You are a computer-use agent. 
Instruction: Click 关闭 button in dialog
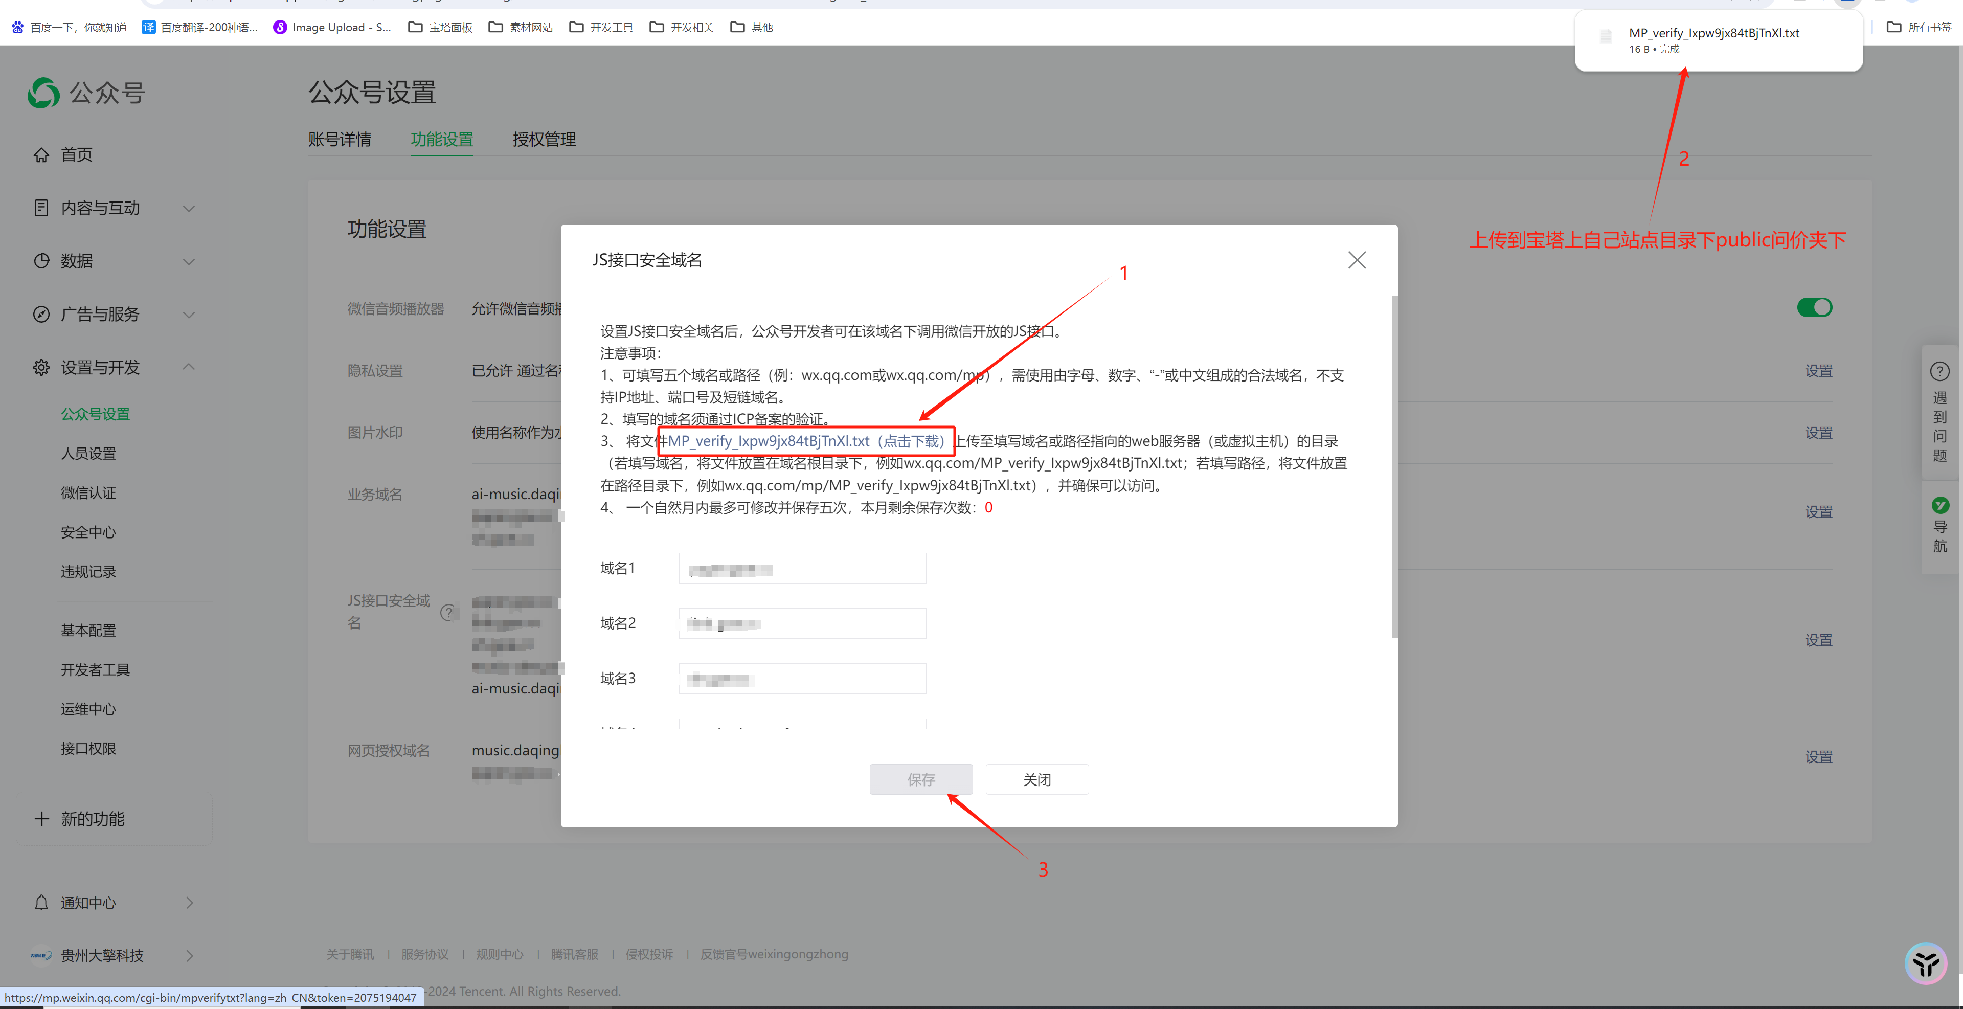1036,779
